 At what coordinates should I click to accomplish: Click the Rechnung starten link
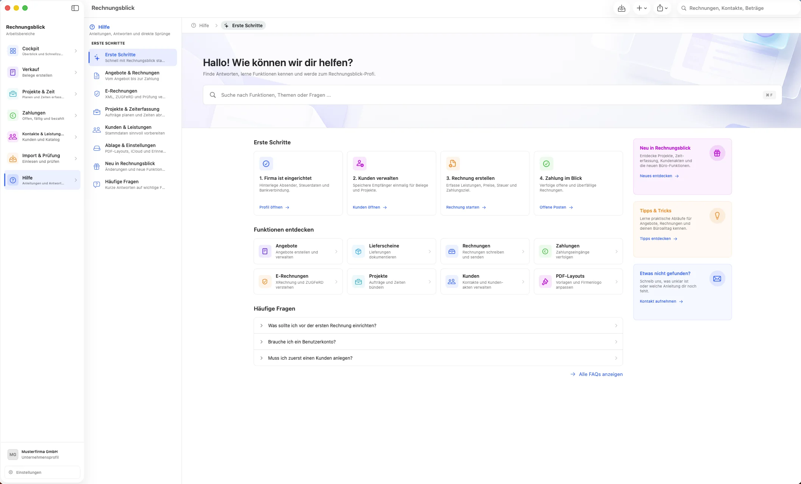(466, 207)
